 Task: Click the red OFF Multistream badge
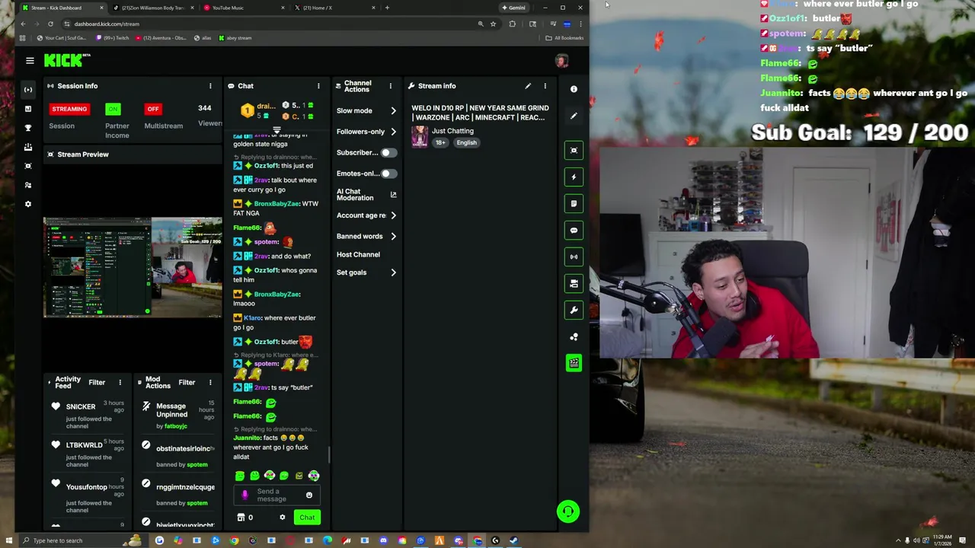[x=153, y=109]
